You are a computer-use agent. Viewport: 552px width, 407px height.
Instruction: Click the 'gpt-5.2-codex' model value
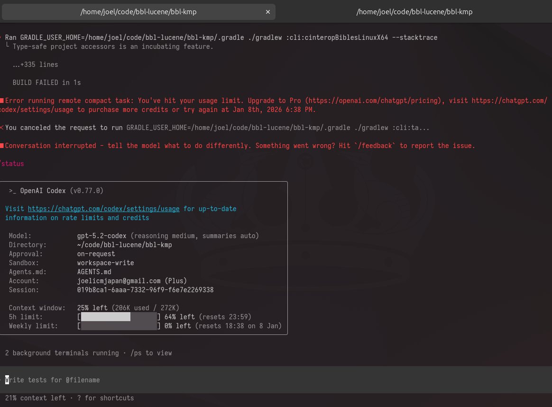(102, 236)
